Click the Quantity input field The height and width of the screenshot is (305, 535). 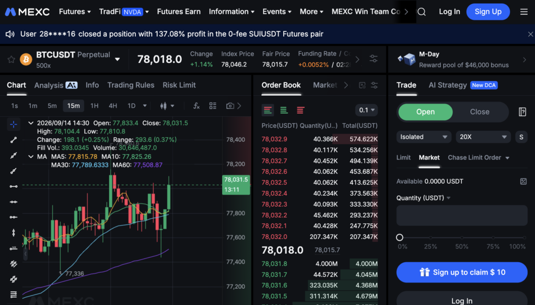[x=462, y=216]
